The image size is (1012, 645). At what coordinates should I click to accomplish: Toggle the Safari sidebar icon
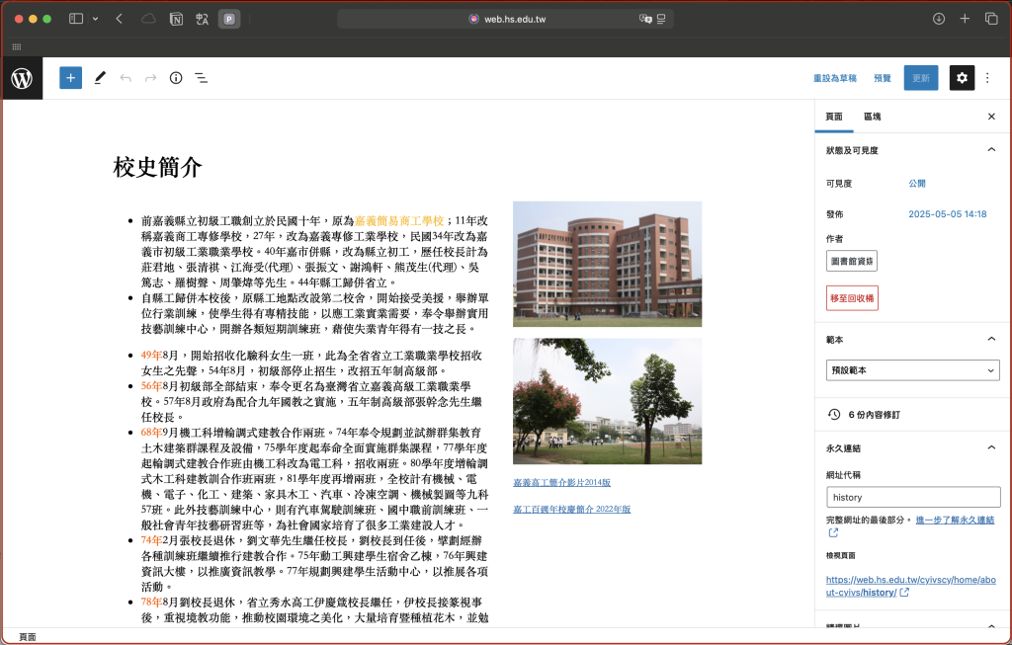click(x=76, y=19)
